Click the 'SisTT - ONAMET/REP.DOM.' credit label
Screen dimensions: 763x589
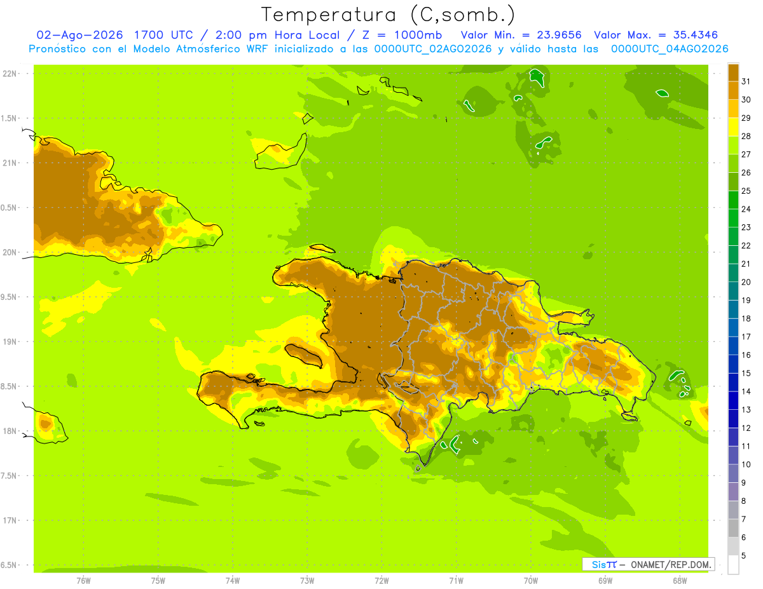coord(649,564)
